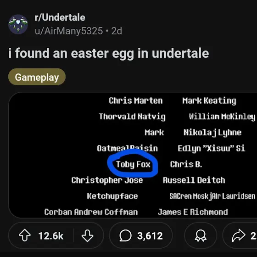Viewport: 257px width, 257px height.
Task: Open comments via the speech bubble icon
Action: (x=125, y=236)
